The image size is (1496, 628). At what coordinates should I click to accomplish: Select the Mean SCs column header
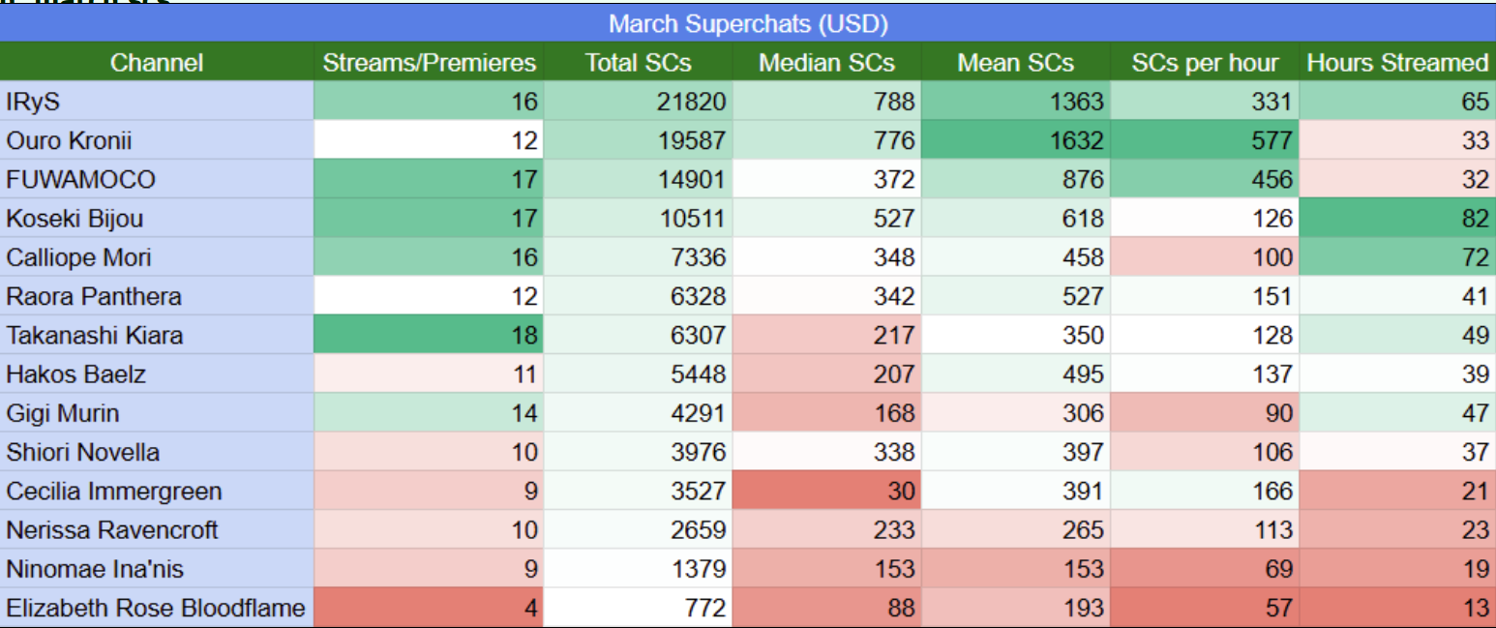point(1015,63)
